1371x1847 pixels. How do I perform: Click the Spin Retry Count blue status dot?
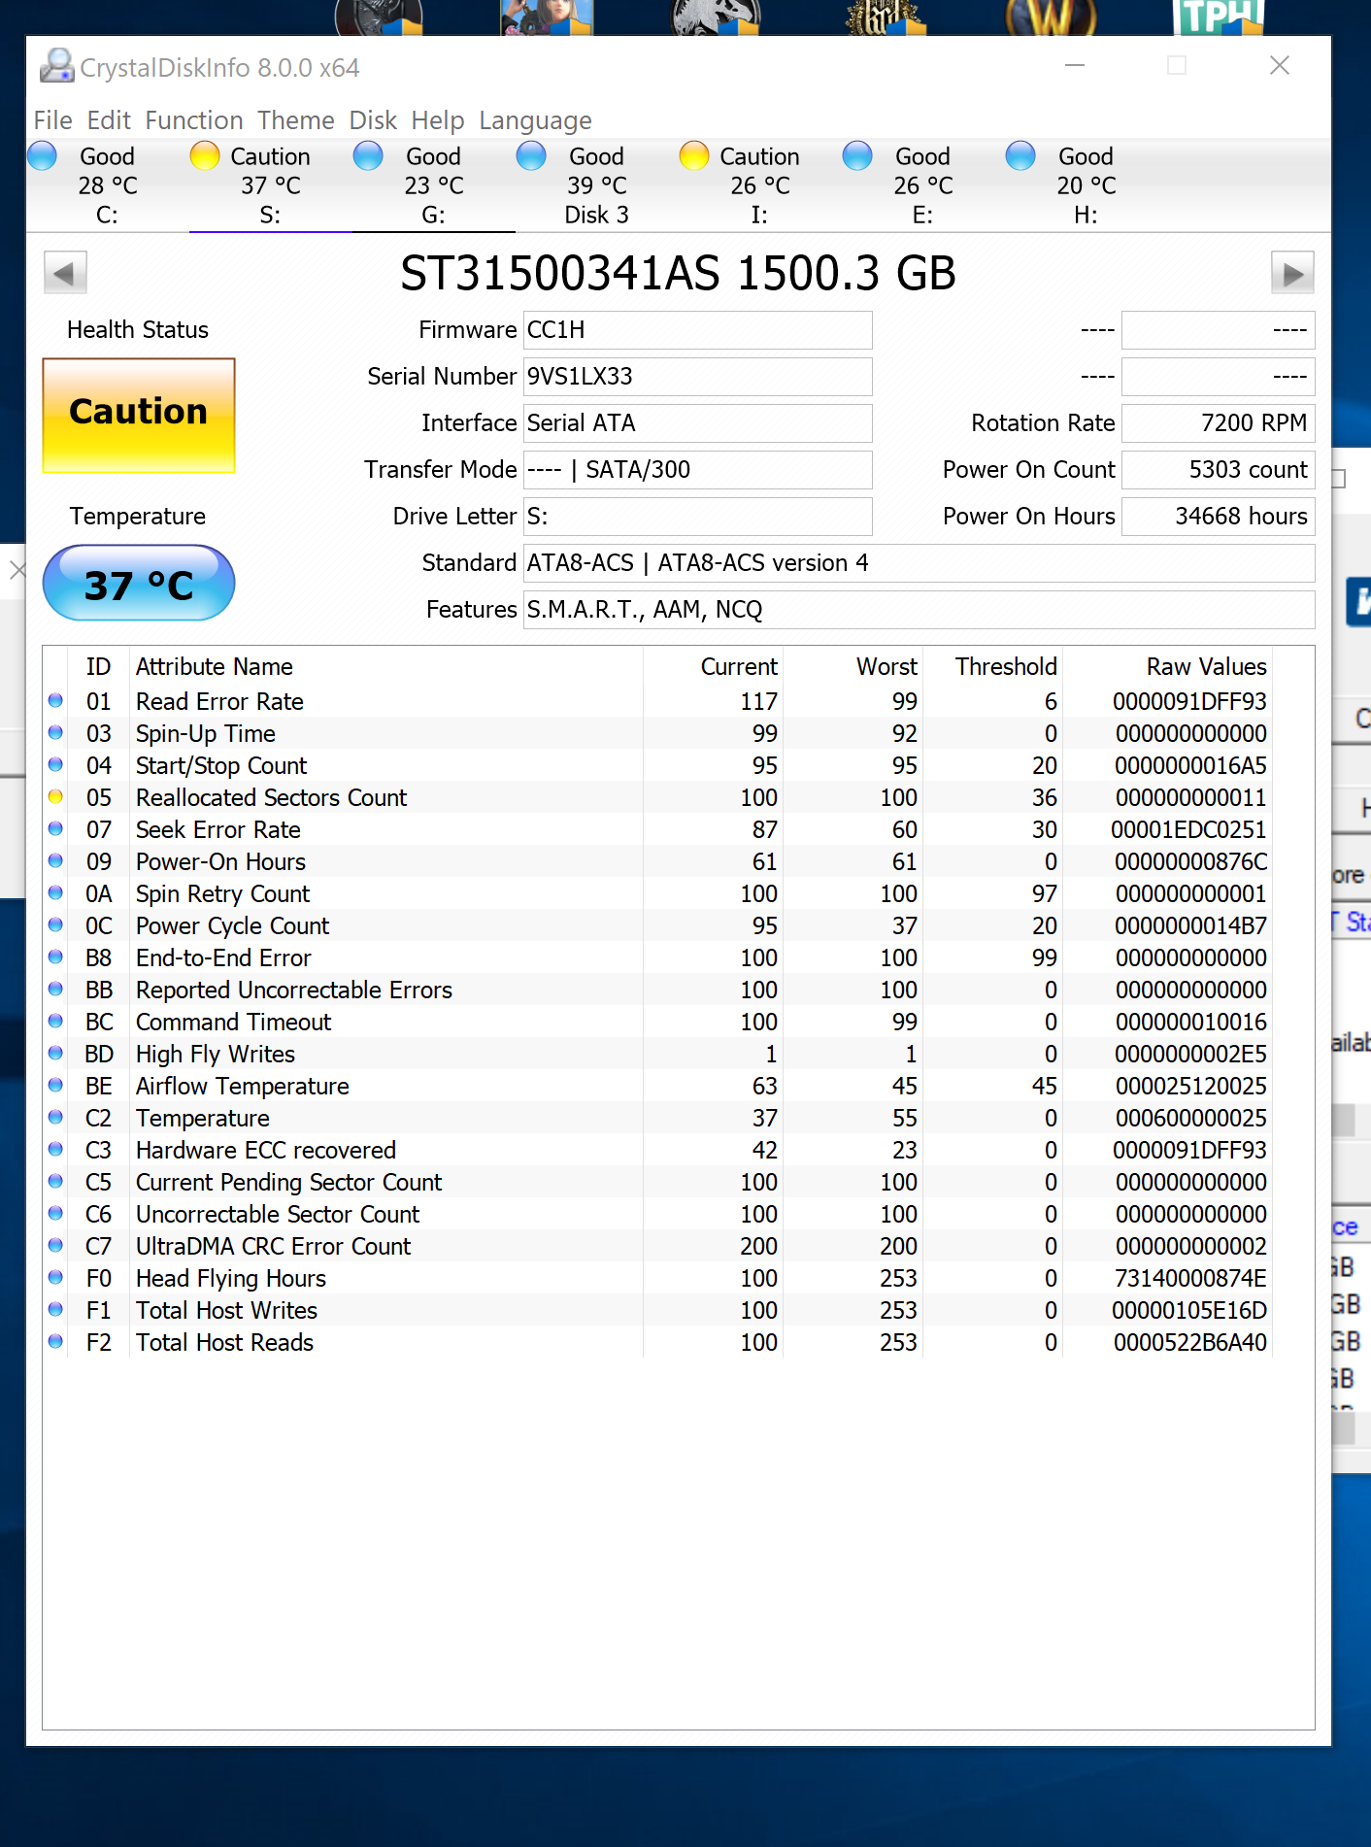click(55, 893)
